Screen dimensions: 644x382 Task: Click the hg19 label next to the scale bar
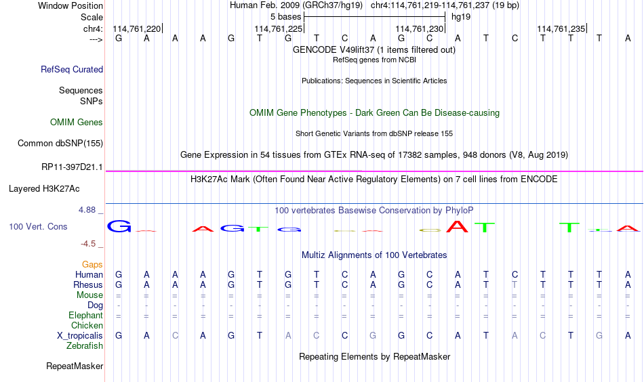pos(461,17)
